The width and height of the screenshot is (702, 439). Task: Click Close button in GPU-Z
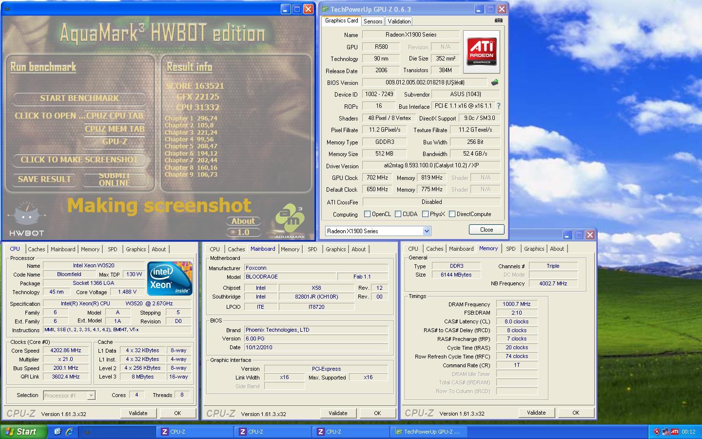(487, 230)
